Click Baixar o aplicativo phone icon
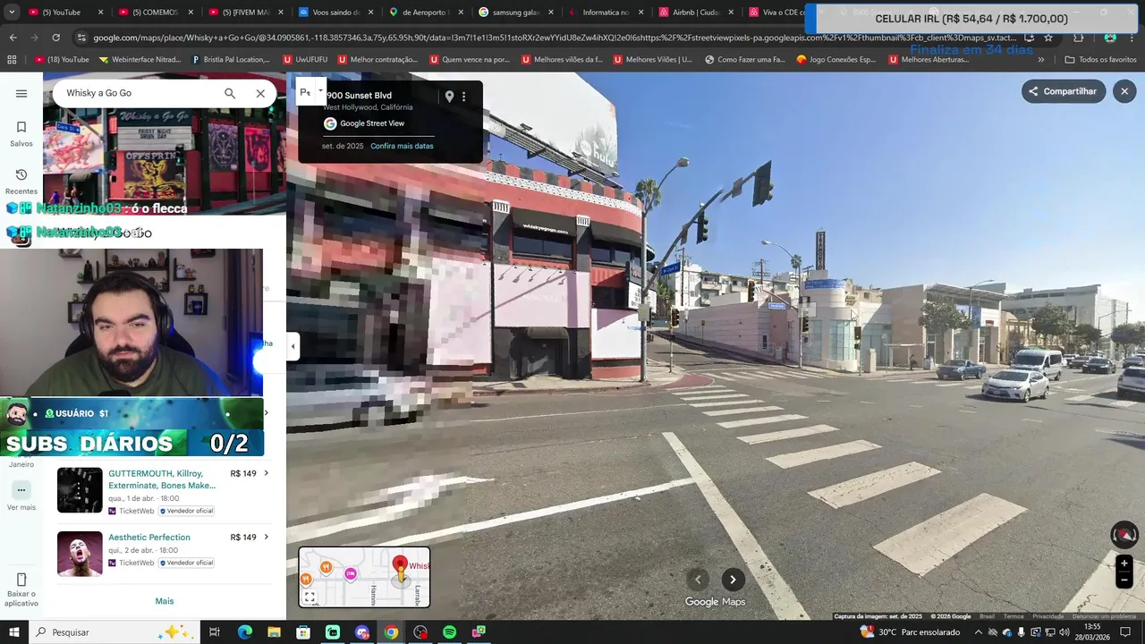This screenshot has height=644, width=1145. (21, 580)
